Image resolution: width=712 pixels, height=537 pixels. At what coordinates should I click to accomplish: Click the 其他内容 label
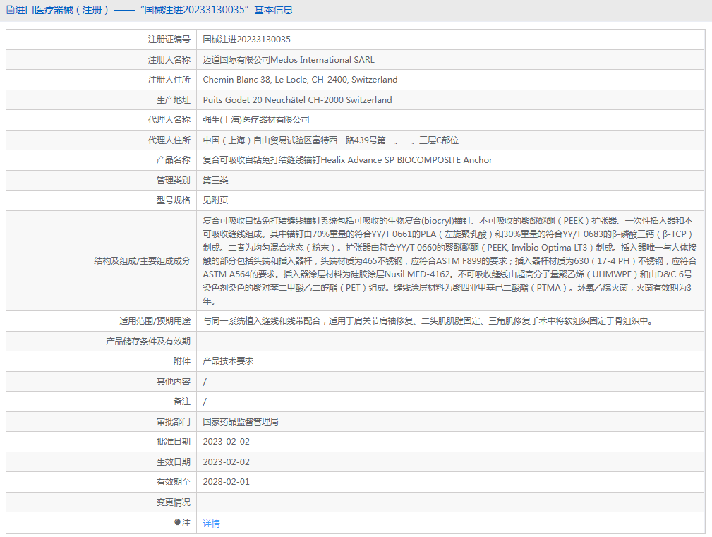(x=174, y=382)
